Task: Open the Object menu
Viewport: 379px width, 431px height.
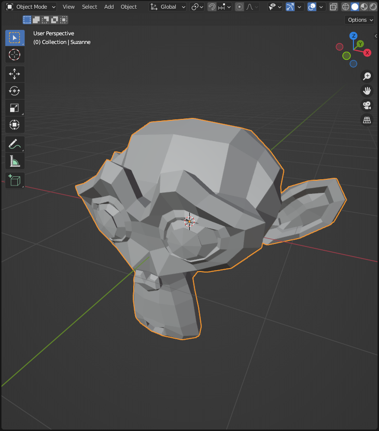Action: [128, 7]
